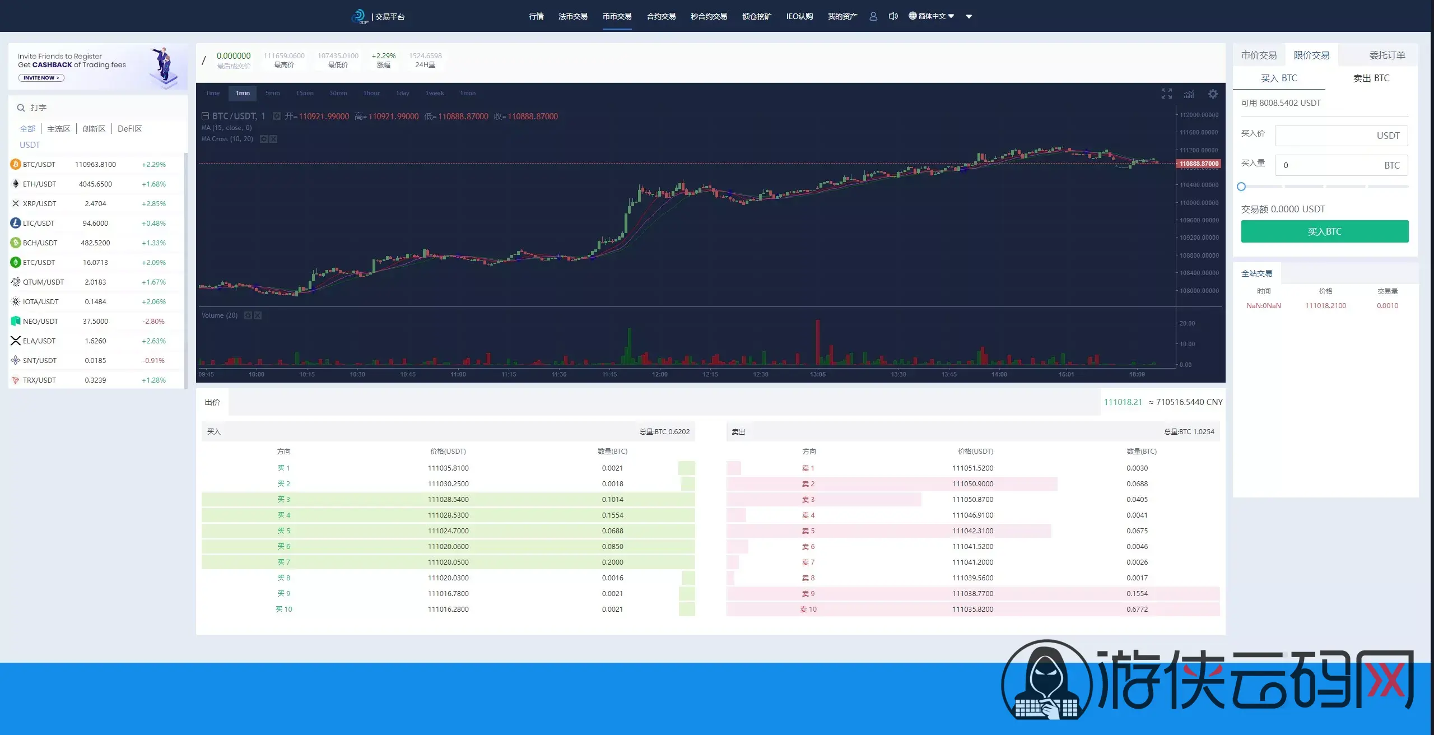Select the 5min chart interval

272,93
